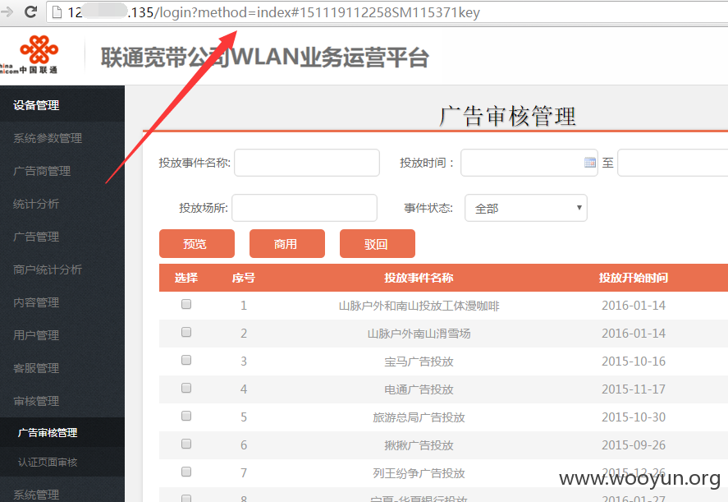Screen dimensions: 728x502
Task: Check the box for 揪揪广告投放
Action: click(x=186, y=444)
